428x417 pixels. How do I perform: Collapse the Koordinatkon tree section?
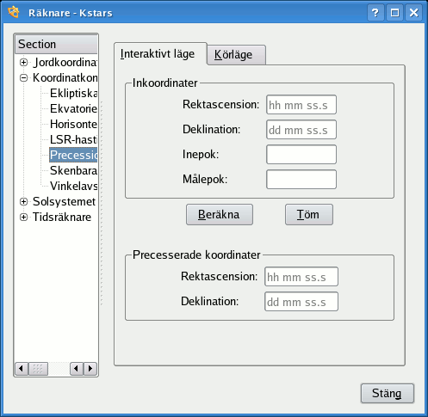click(x=23, y=77)
